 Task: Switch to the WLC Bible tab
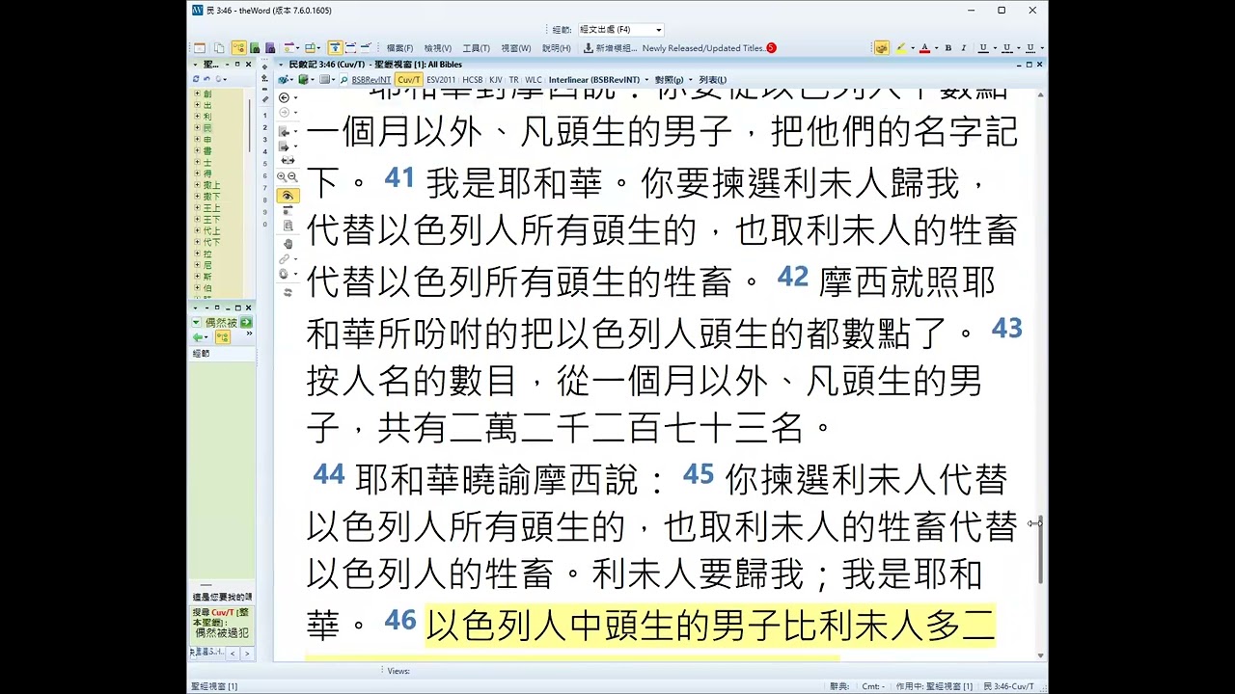pyautogui.click(x=534, y=80)
